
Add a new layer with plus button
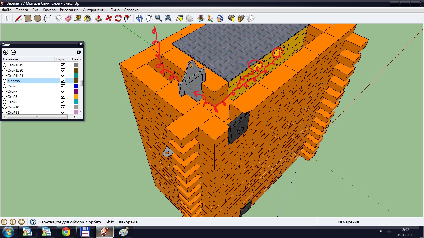pyautogui.click(x=6, y=52)
